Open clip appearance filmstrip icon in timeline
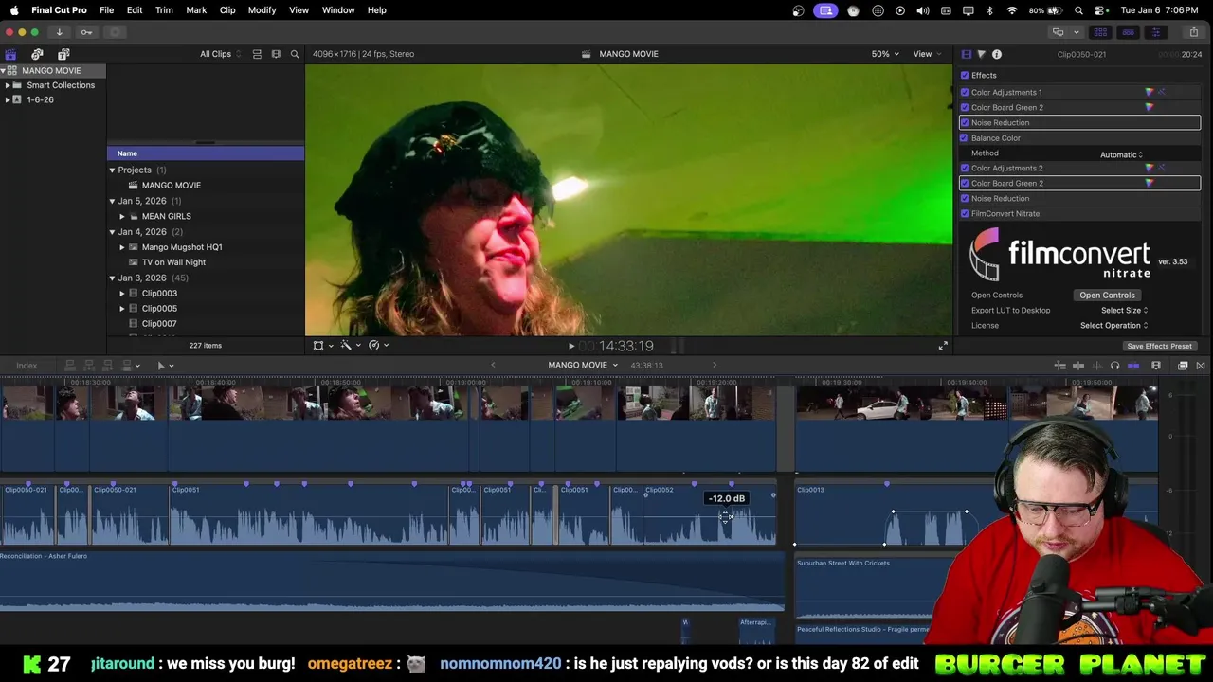1213x682 pixels. coord(1156,366)
